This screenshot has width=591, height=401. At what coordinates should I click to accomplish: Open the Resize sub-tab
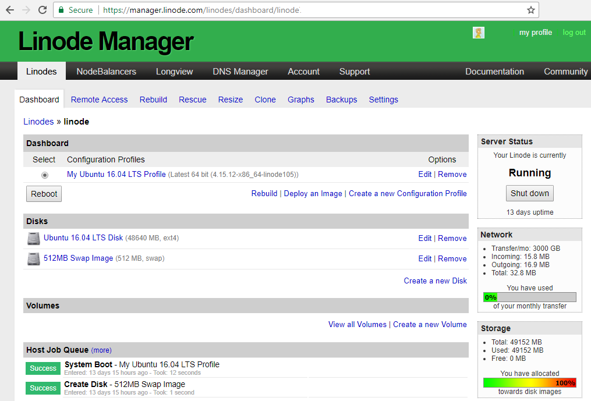(231, 100)
